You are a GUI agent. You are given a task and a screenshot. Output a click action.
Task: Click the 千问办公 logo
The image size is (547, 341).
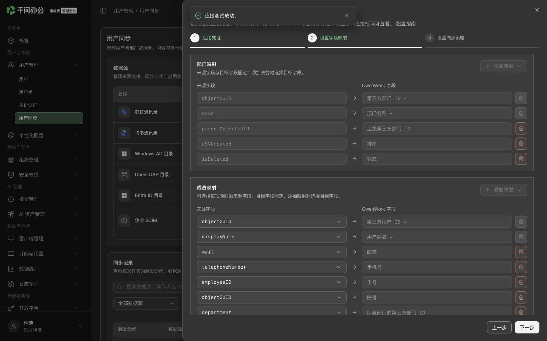click(x=25, y=10)
